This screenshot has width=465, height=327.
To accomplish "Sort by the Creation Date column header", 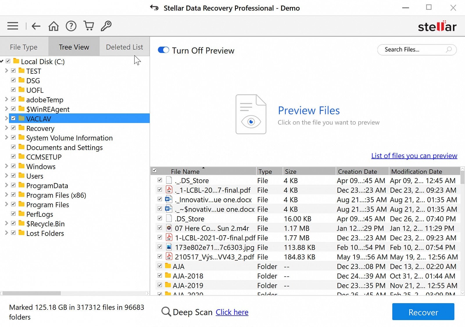I will 362,171.
